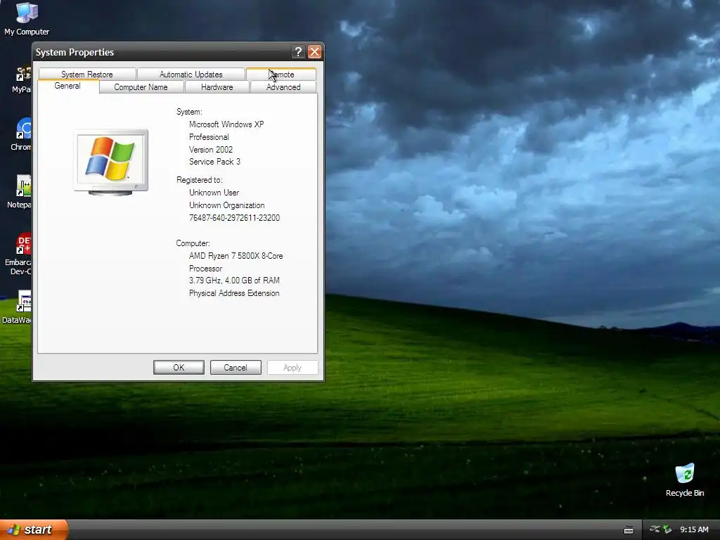Click the taskbar clock showing 9:15 AM
This screenshot has width=720, height=540.
[694, 529]
